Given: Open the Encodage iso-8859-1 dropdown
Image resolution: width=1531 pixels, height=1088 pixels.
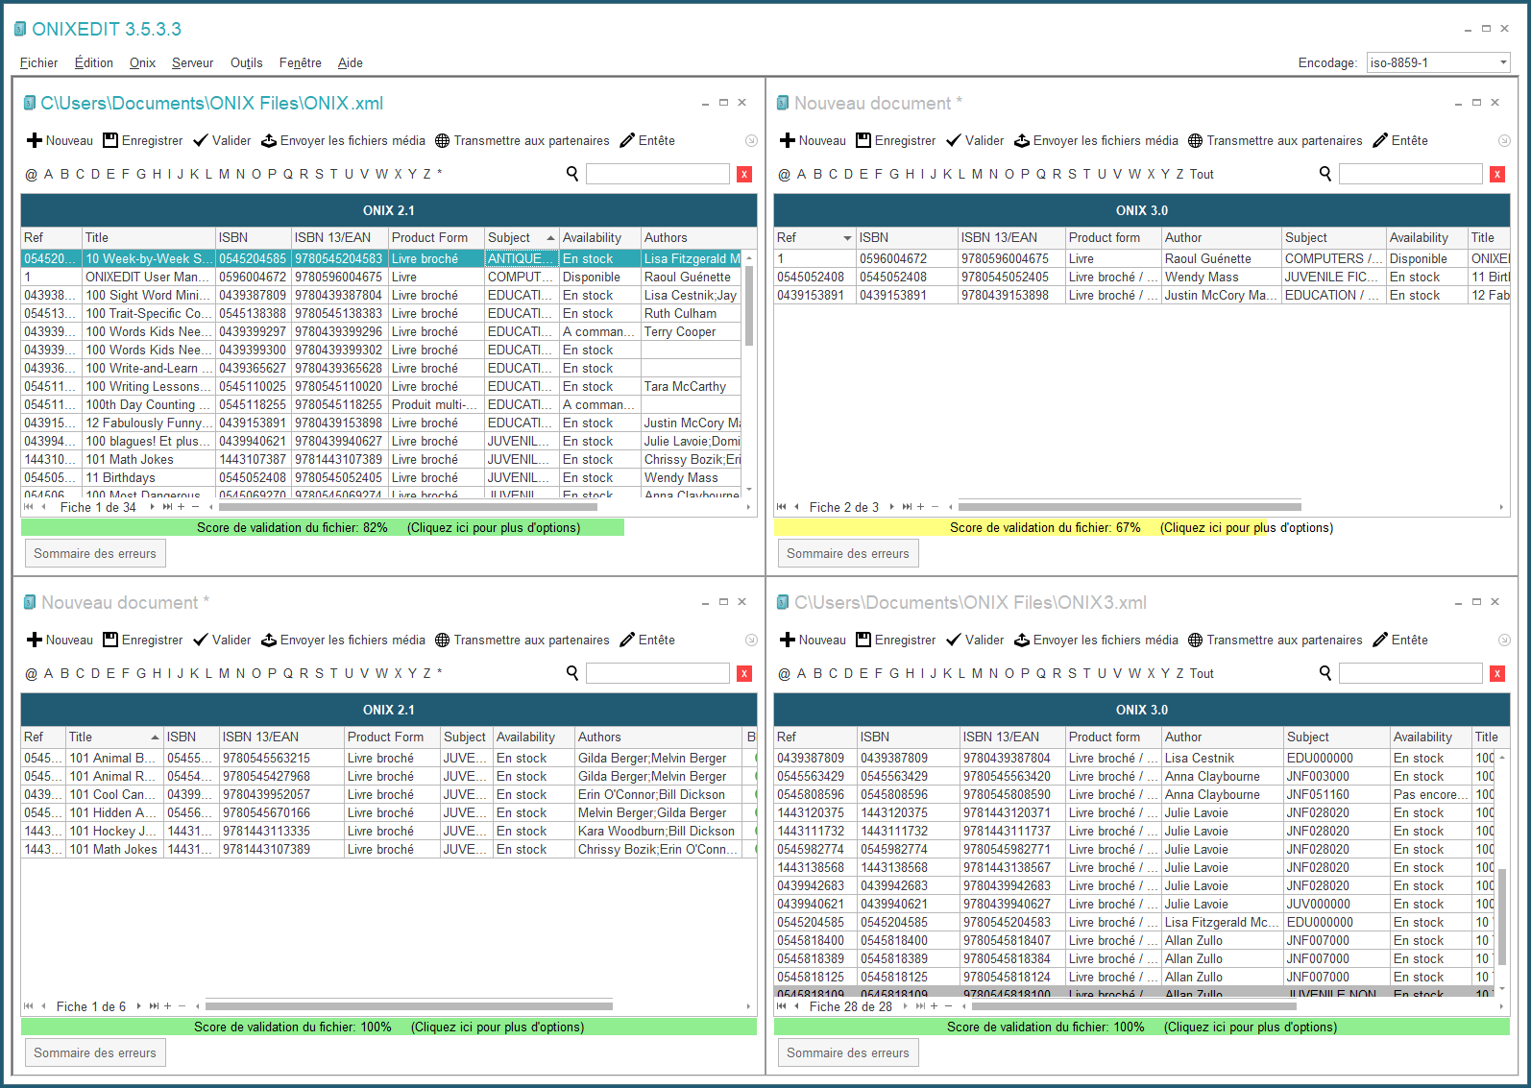Looking at the screenshot, I should click(1439, 62).
